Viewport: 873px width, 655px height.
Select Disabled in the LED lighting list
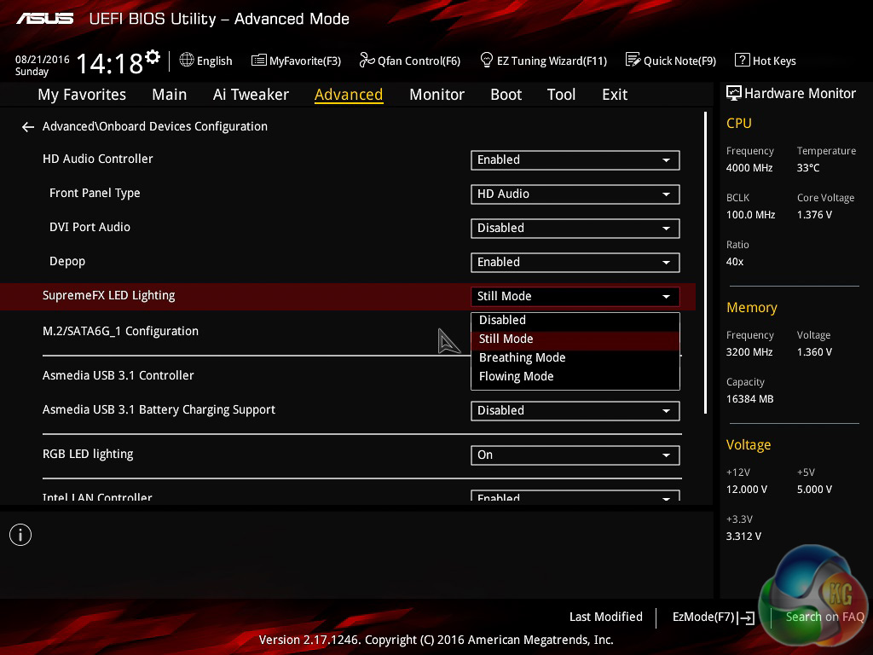click(x=575, y=321)
